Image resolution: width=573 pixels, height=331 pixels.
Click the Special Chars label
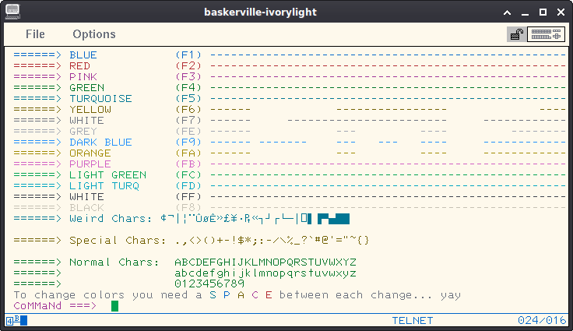coord(118,241)
